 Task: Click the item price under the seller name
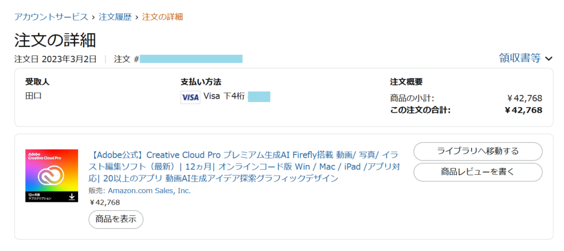(x=104, y=202)
